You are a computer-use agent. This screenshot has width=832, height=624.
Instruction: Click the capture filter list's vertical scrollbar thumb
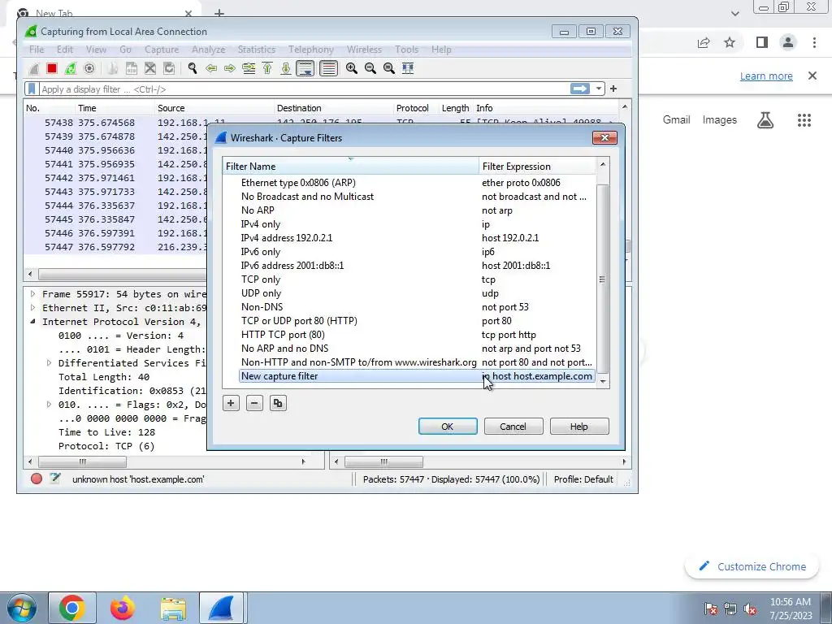[603, 279]
